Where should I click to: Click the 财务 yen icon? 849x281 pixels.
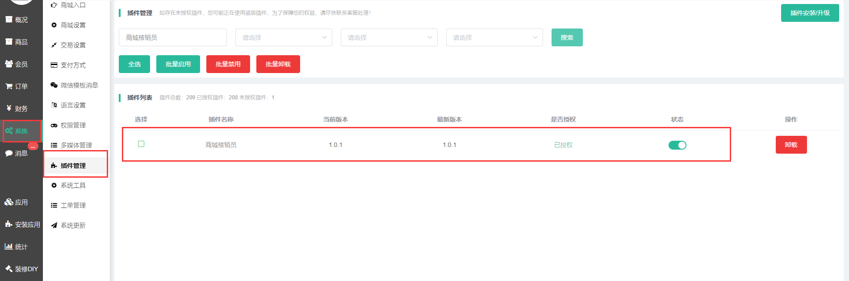tap(9, 108)
